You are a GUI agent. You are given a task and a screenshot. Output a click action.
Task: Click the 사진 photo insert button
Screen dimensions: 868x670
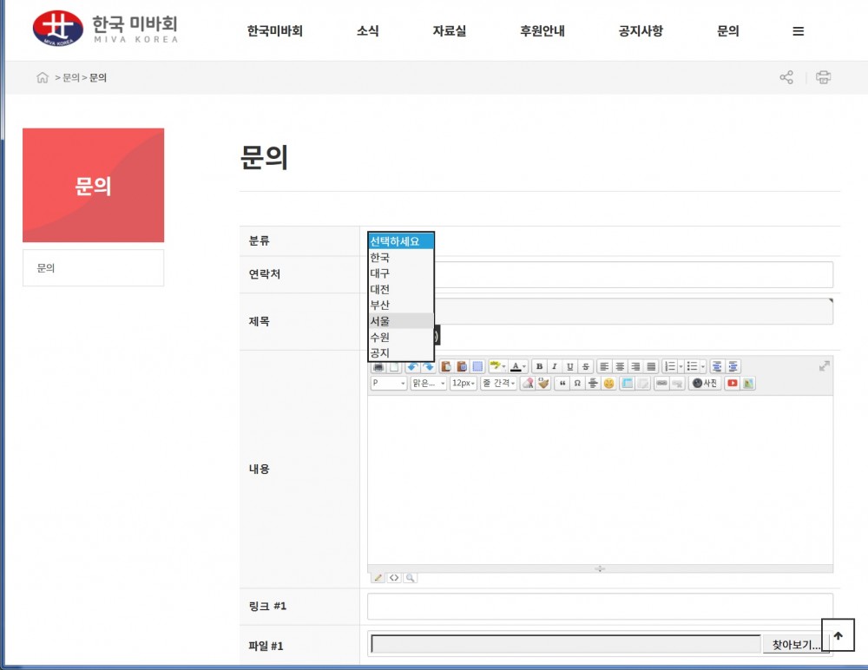coord(705,383)
